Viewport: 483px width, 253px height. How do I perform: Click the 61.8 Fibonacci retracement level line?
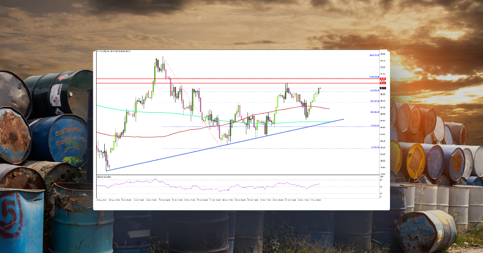[x=282, y=91]
